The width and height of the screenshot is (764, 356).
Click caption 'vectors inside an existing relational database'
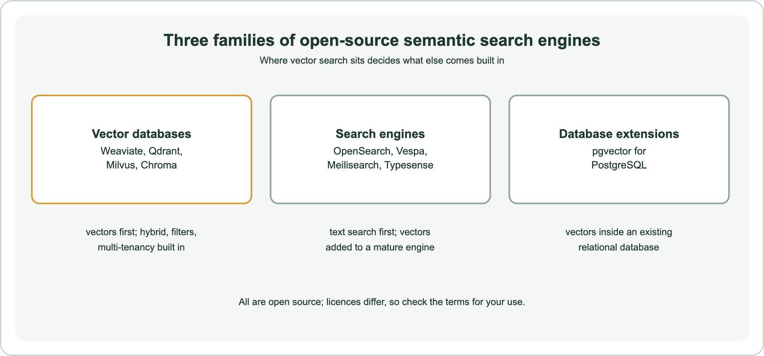tap(619, 240)
